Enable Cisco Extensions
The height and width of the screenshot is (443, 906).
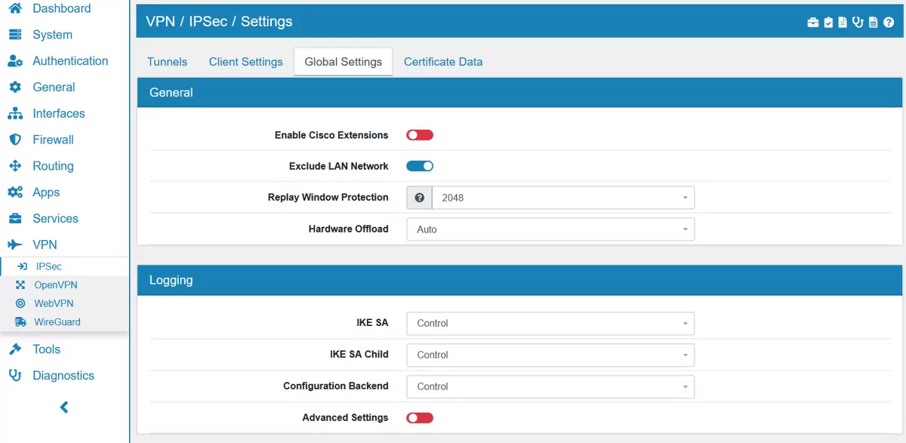419,134
